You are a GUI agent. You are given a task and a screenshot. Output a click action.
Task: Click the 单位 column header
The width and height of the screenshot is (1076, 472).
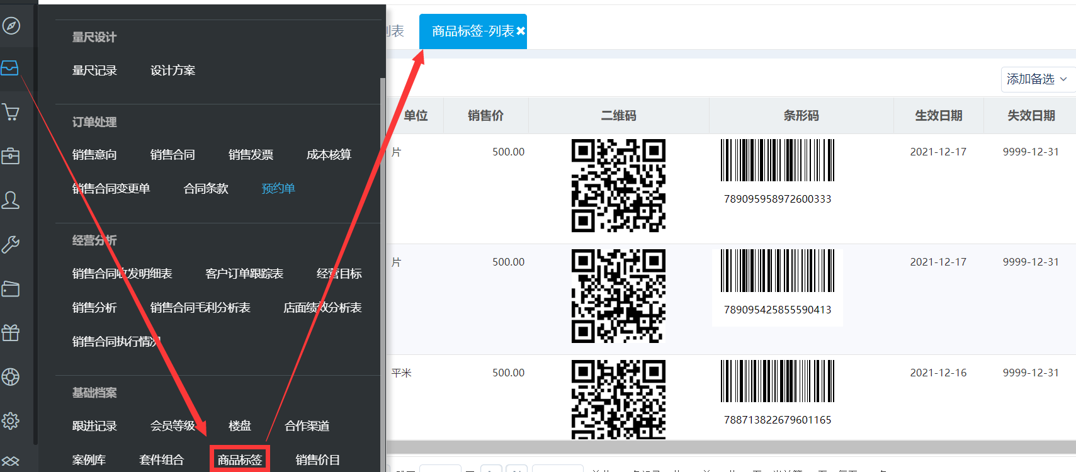pyautogui.click(x=416, y=116)
